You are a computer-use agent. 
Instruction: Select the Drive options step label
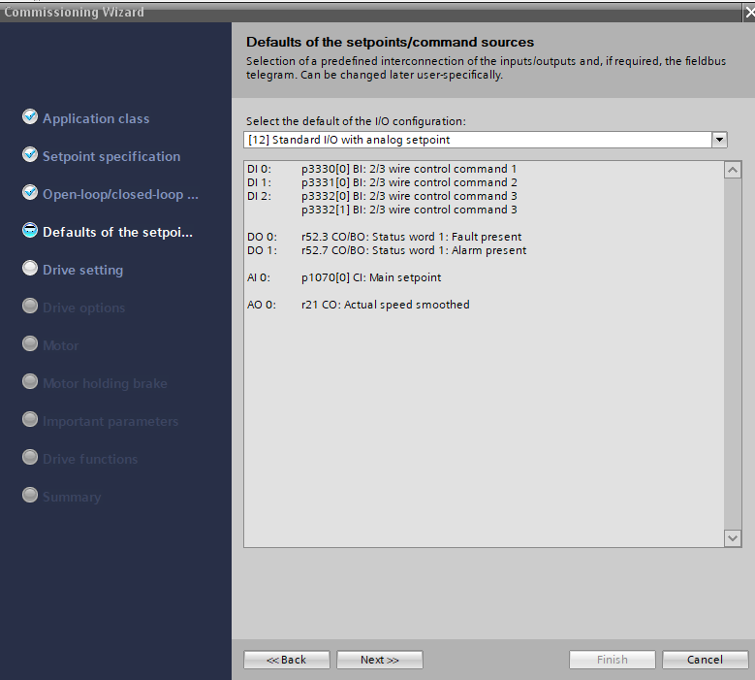83,308
